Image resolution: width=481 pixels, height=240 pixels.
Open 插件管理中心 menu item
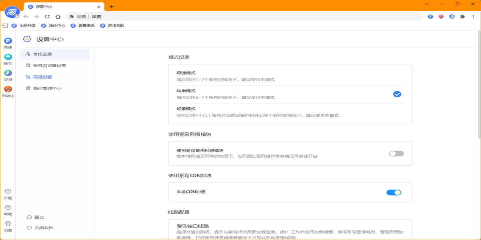click(47, 88)
